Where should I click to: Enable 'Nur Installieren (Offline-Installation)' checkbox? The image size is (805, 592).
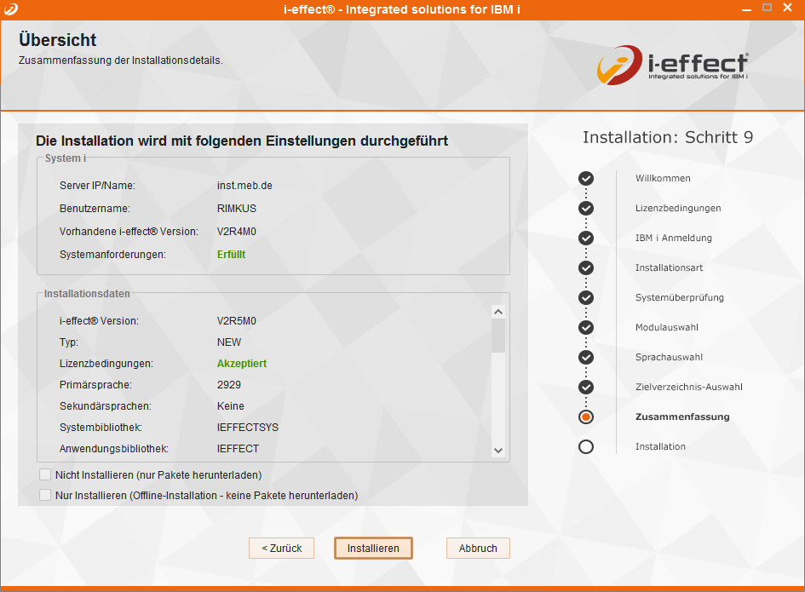45,495
